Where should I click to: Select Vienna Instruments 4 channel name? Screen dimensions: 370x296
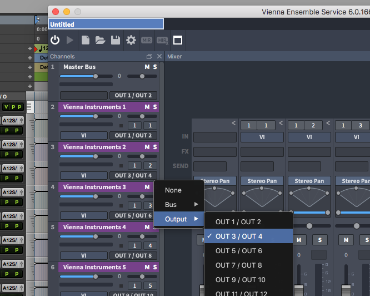(x=94, y=227)
